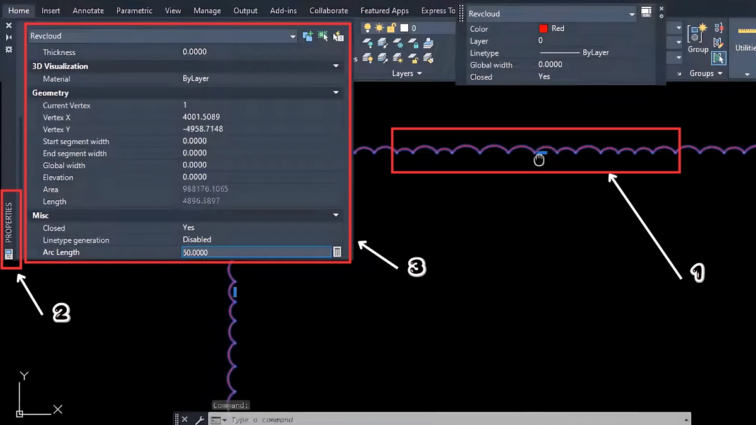Collapse the Geometry section
The height and width of the screenshot is (425, 756).
(x=336, y=93)
